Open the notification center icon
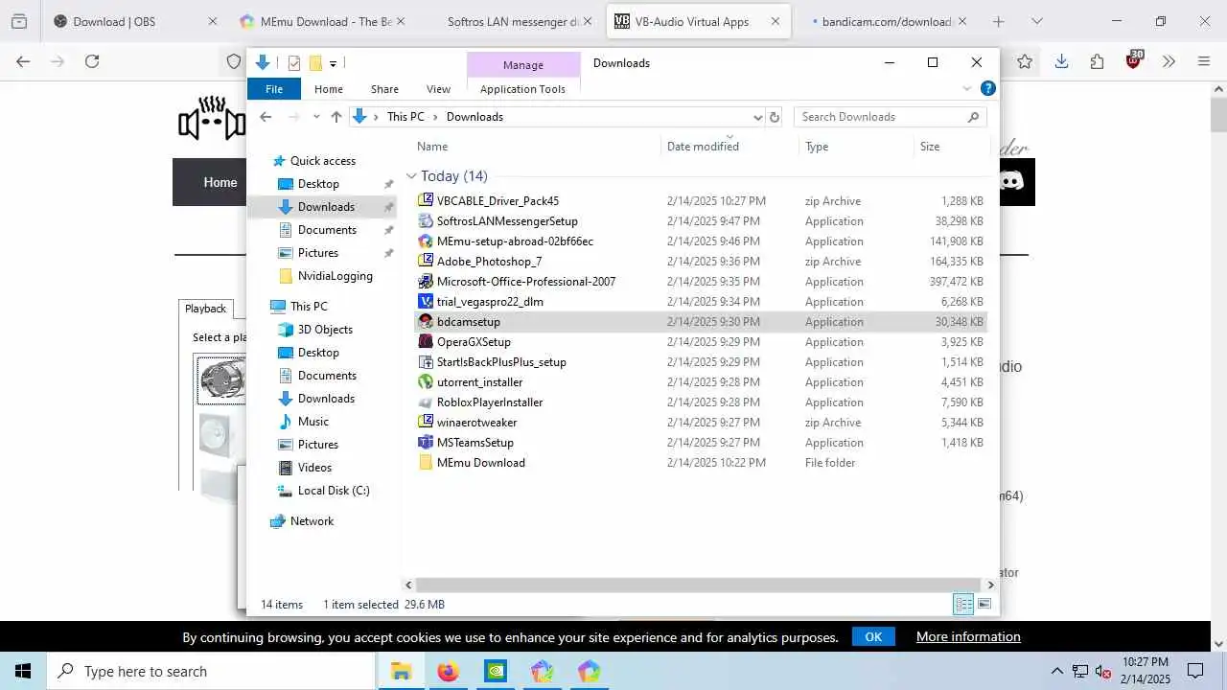Screen dimensions: 1227x690 coord(1195,671)
